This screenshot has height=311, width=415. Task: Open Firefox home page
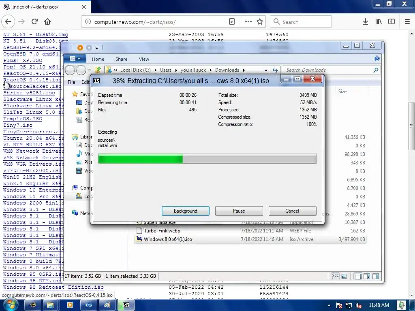click(x=47, y=21)
